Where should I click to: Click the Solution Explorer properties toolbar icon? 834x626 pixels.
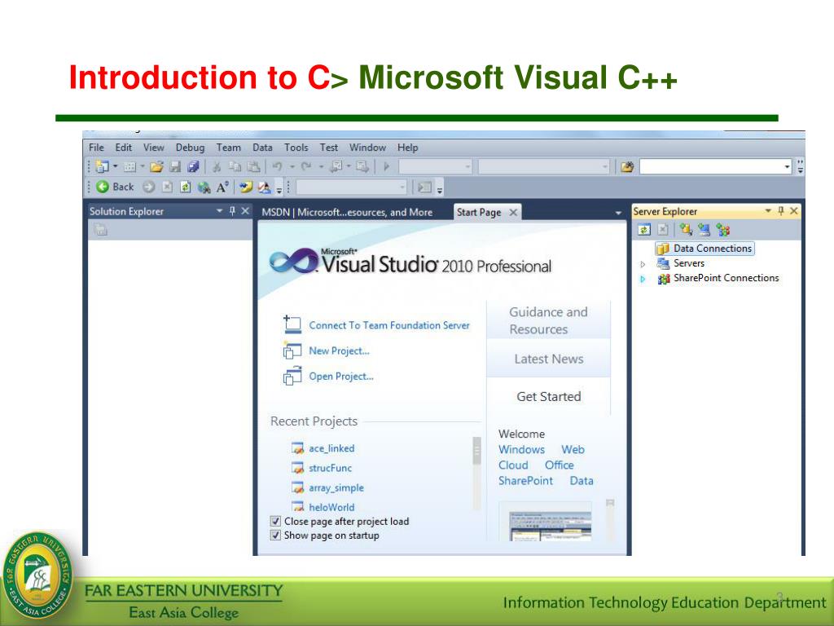click(100, 229)
